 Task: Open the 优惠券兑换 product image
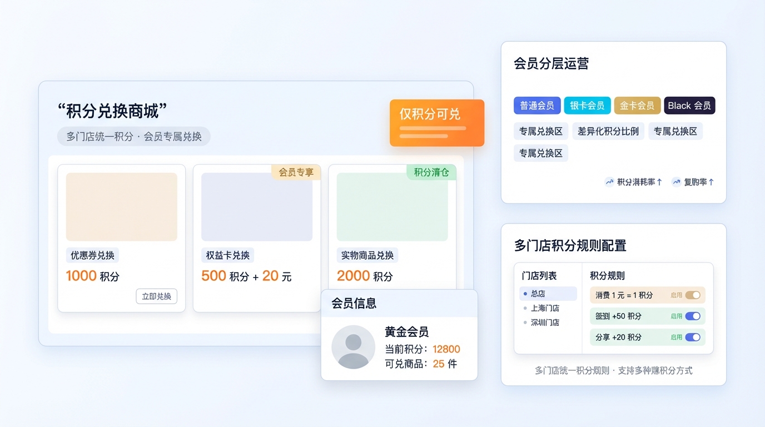[121, 207]
